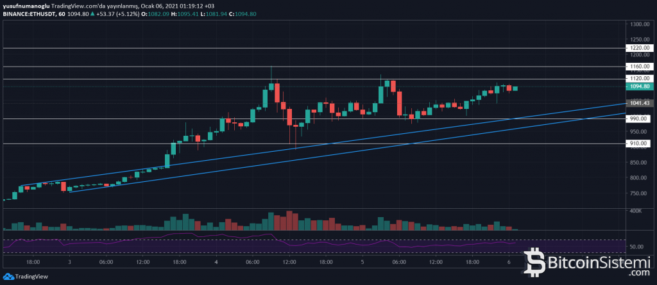Click the TradingView logo icon

point(8,277)
